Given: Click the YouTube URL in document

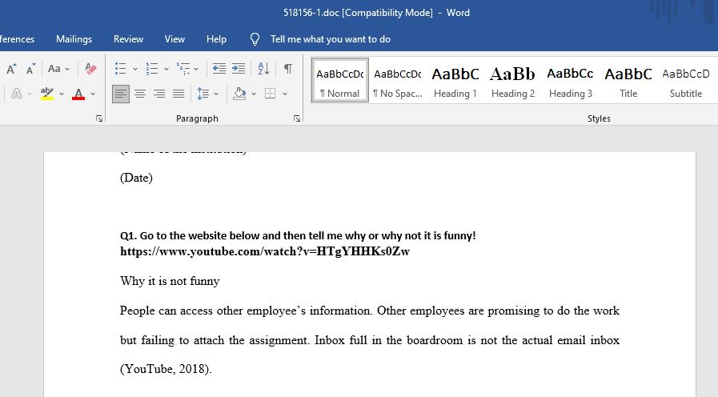Looking at the screenshot, I should point(265,251).
